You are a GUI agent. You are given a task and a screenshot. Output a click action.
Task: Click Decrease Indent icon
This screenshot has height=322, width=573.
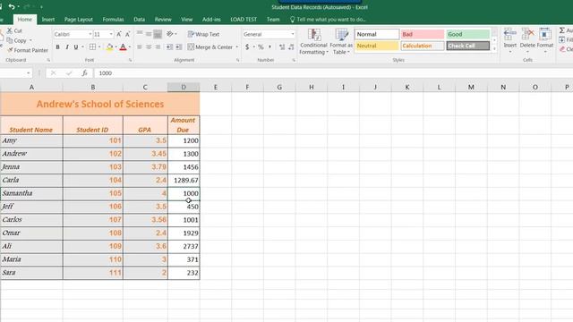click(169, 47)
